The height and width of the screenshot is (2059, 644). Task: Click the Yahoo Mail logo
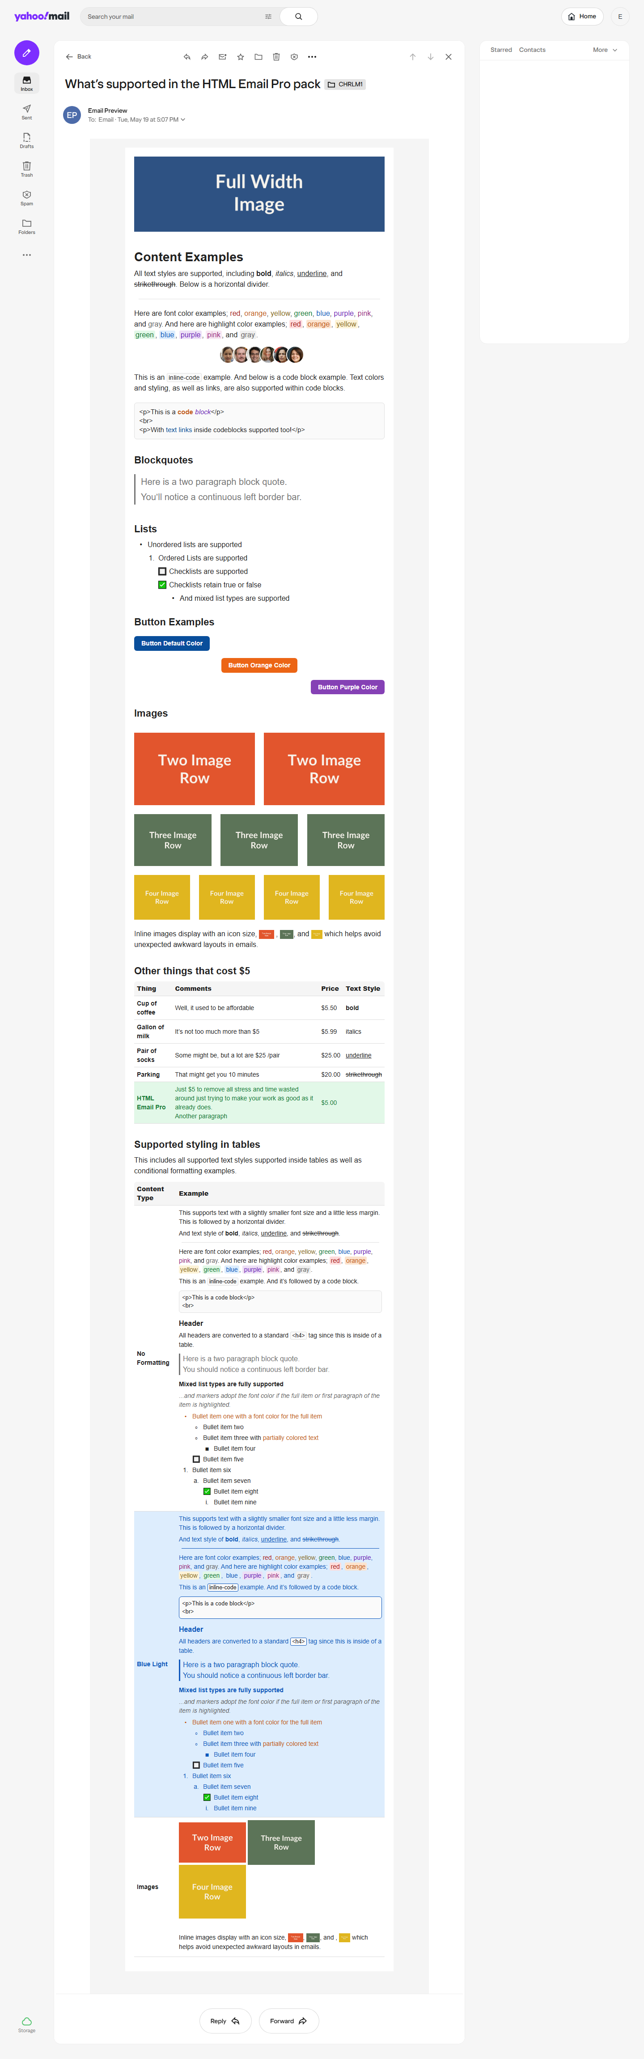(42, 16)
